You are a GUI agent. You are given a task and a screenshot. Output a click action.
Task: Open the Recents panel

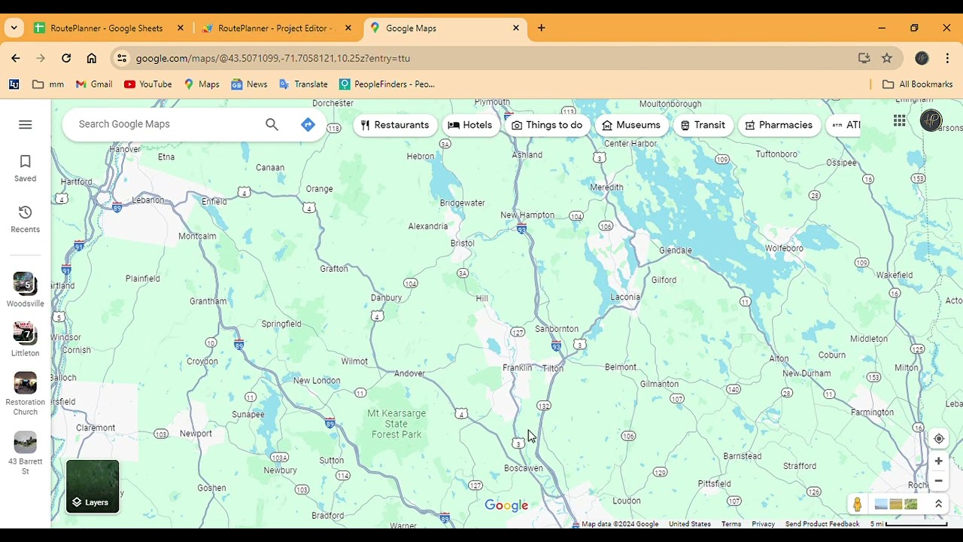[x=25, y=219]
